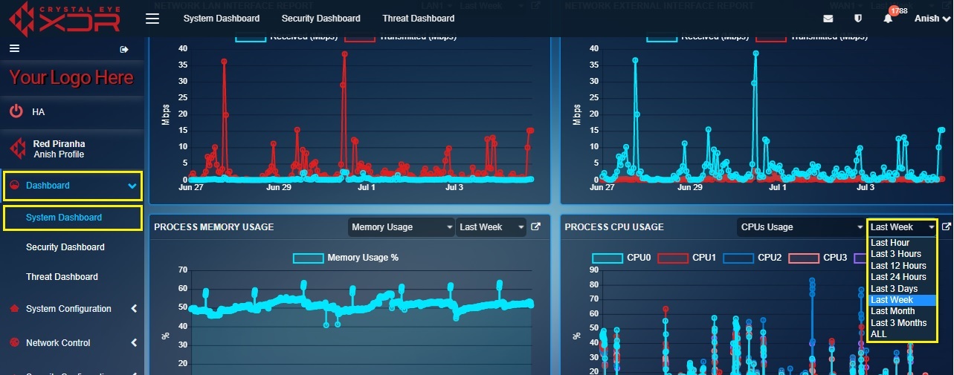The image size is (954, 375).
Task: Click Jul 3 label on external chart
Action: click(x=866, y=188)
